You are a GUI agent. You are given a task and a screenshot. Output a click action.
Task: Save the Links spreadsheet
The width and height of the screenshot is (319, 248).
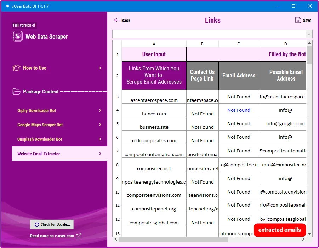pyautogui.click(x=303, y=20)
